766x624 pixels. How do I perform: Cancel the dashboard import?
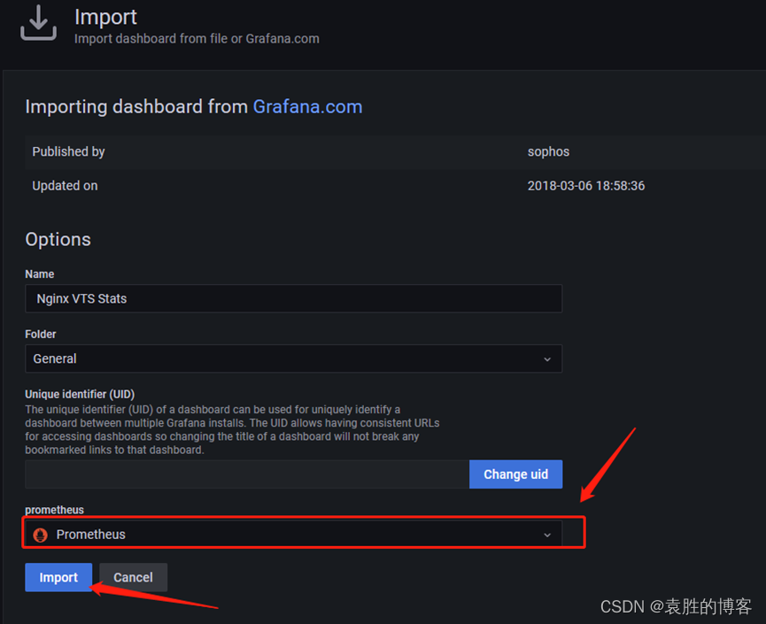tap(134, 577)
